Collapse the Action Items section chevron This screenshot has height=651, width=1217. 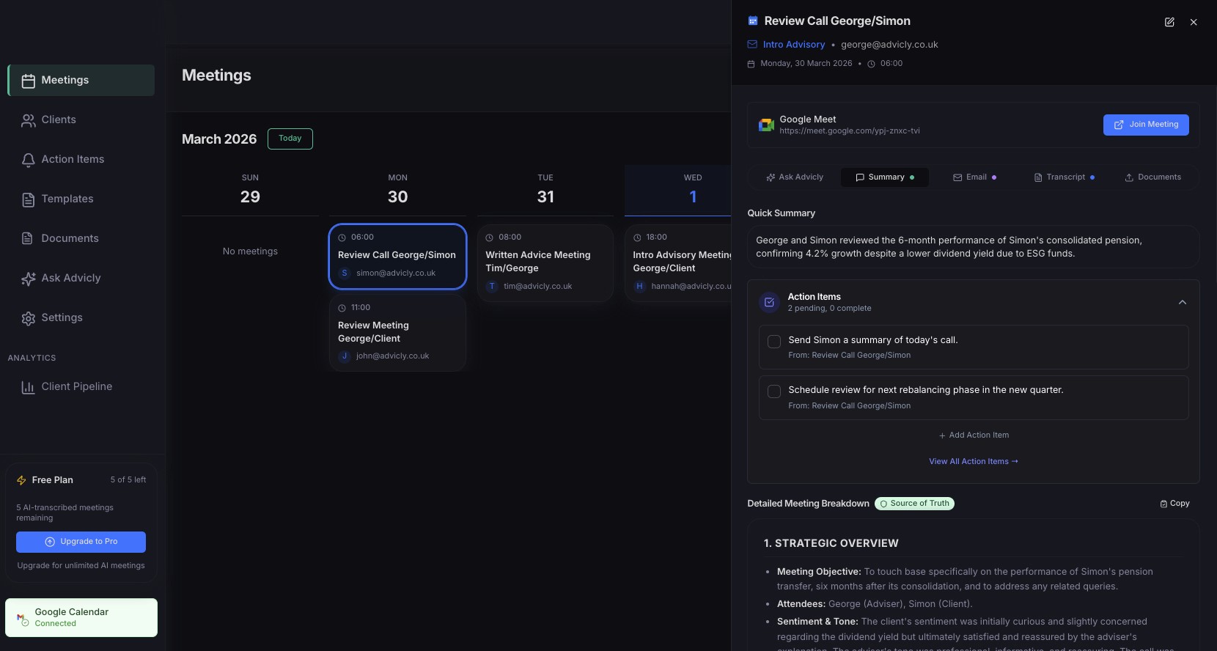click(x=1183, y=302)
